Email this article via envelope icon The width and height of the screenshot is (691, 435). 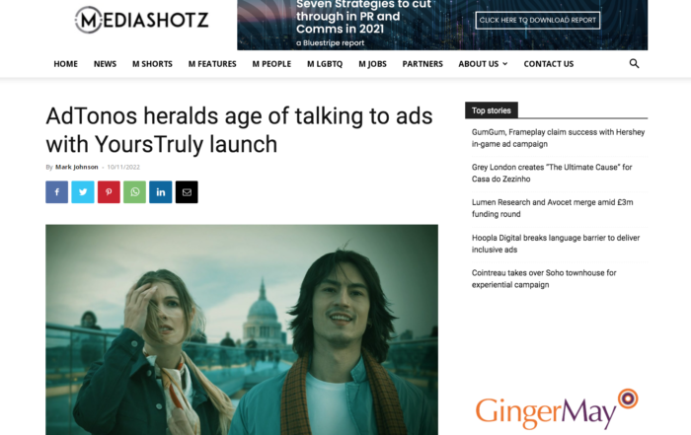[187, 192]
